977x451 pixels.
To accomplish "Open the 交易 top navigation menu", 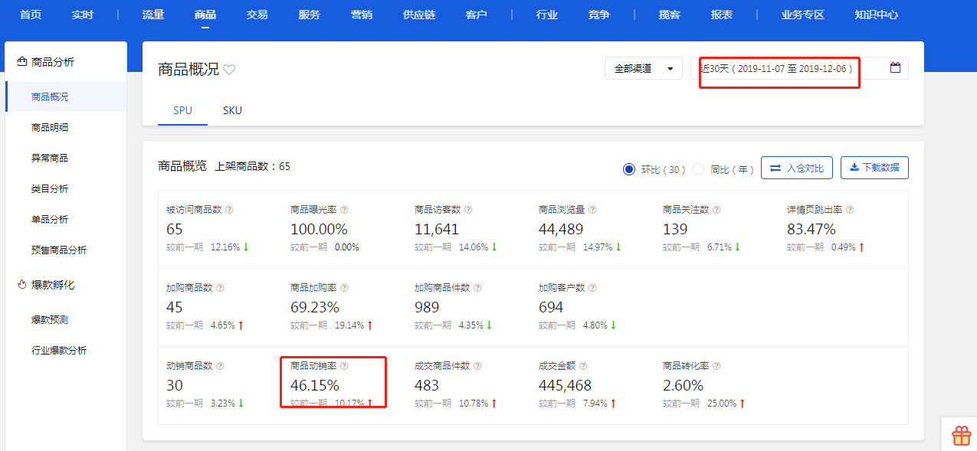I will (257, 15).
